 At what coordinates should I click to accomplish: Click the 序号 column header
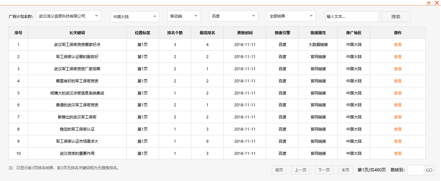click(x=18, y=33)
